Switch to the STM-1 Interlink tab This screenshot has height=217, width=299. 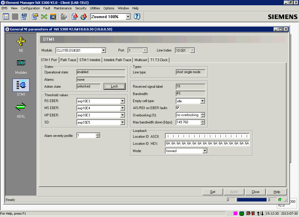click(90, 60)
